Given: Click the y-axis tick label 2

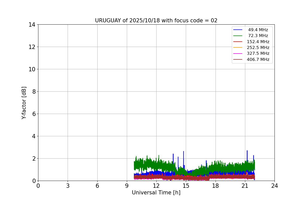Looking at the screenshot, I should point(34,159).
